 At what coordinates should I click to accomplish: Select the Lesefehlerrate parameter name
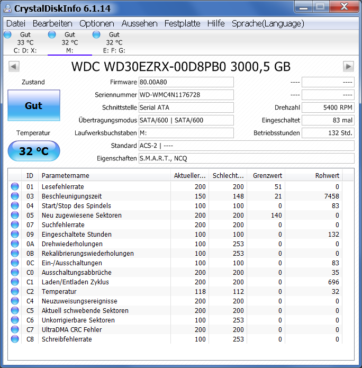63,186
